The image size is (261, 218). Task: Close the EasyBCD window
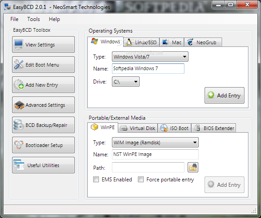click(x=247, y=4)
